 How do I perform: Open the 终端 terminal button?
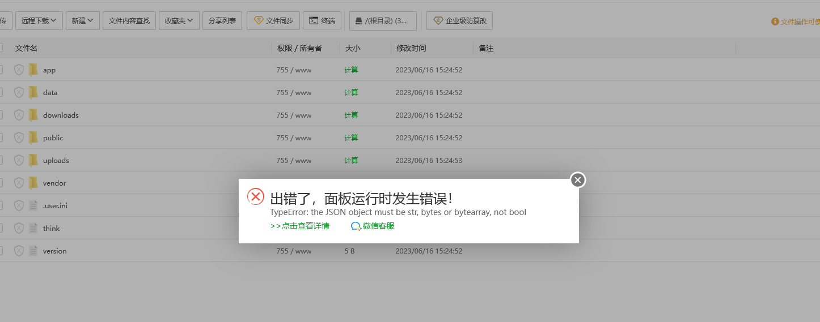click(322, 20)
